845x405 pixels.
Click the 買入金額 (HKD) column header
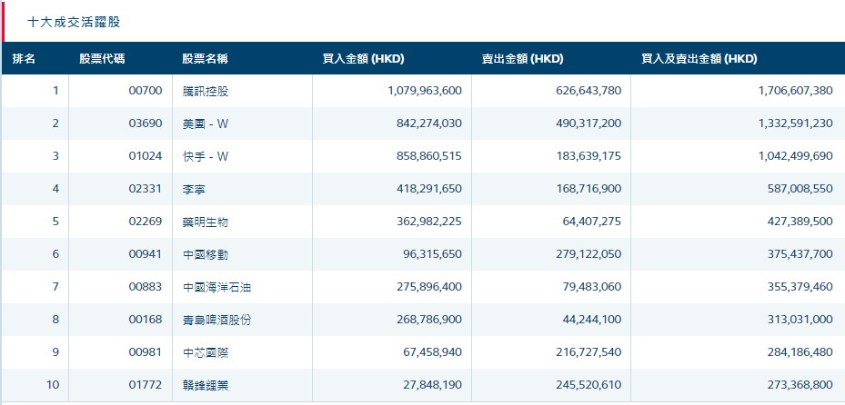[x=363, y=59]
